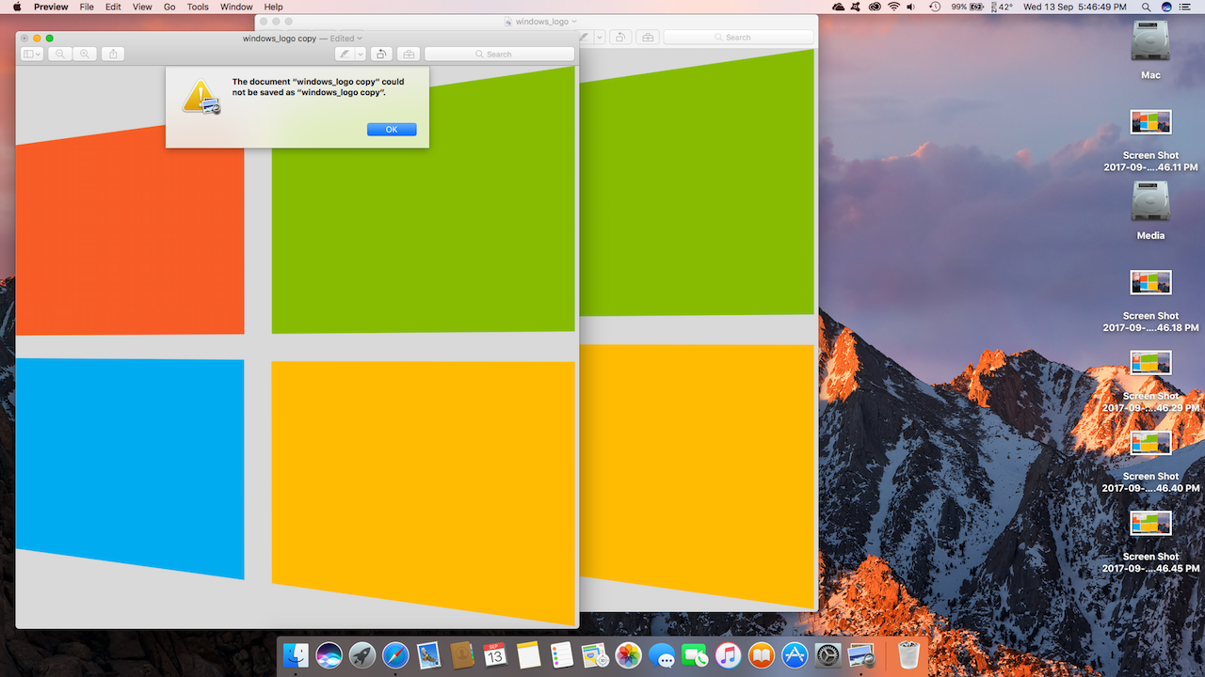Image resolution: width=1205 pixels, height=677 pixels.
Task: Open the Window menu
Action: click(236, 7)
